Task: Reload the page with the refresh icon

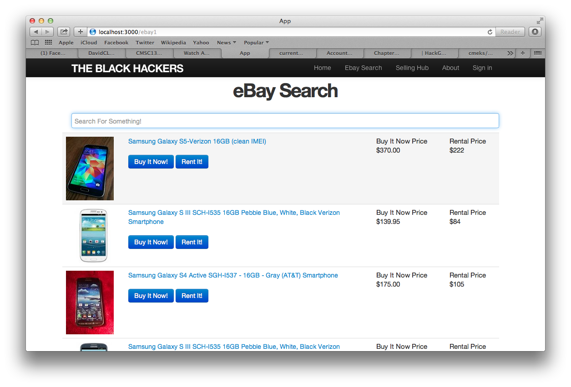Action: 490,32
